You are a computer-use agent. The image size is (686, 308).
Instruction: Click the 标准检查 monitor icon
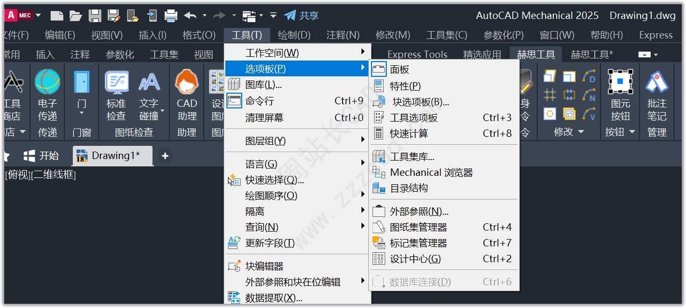tap(117, 82)
